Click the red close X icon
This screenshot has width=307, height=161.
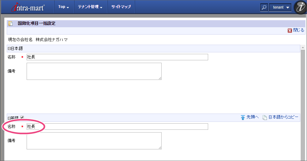(x=290, y=31)
